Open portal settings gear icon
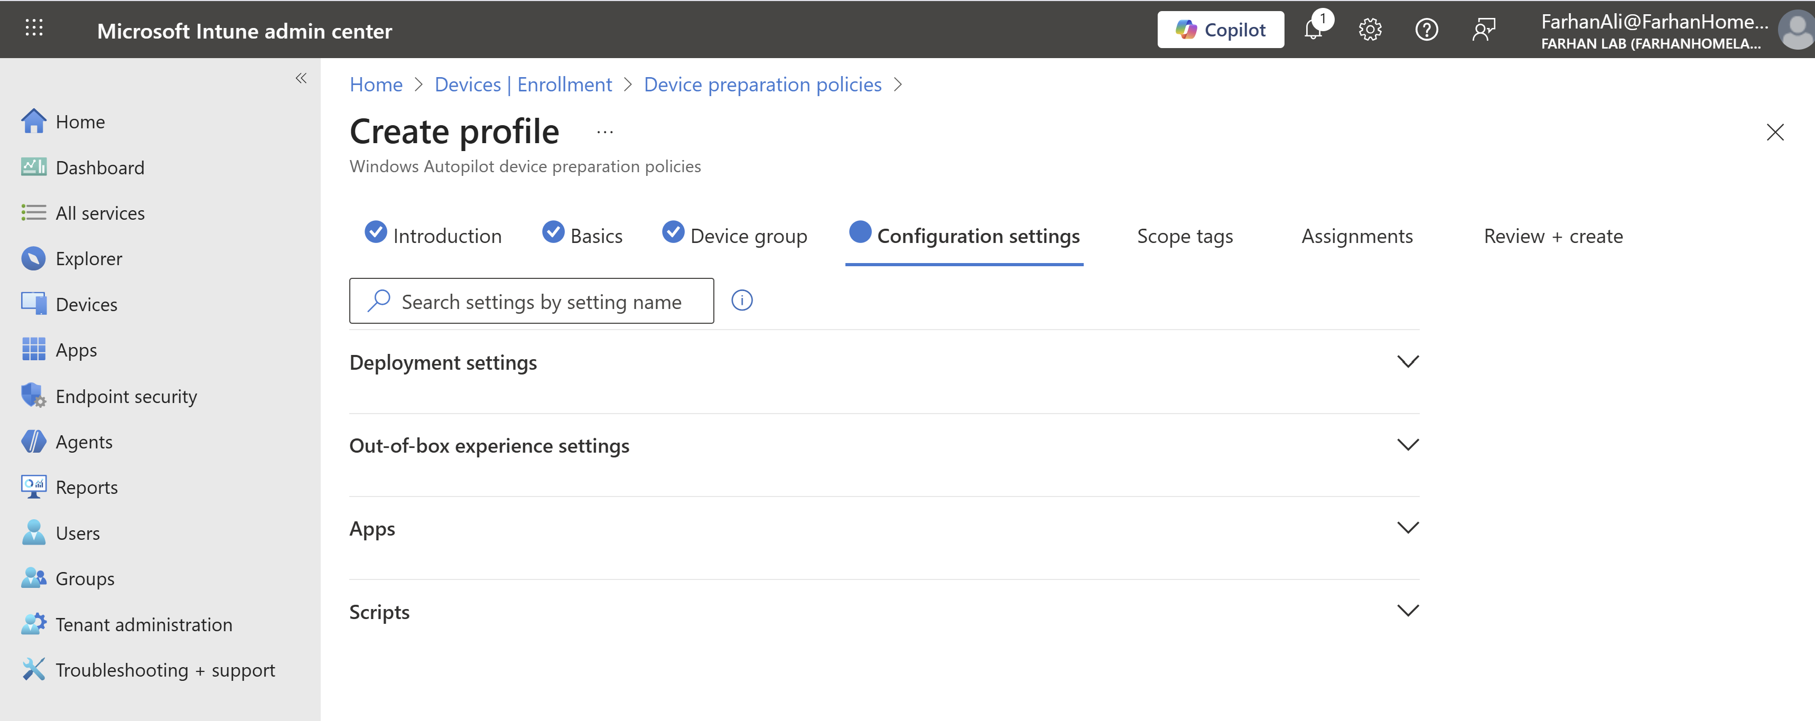 [x=1370, y=30]
